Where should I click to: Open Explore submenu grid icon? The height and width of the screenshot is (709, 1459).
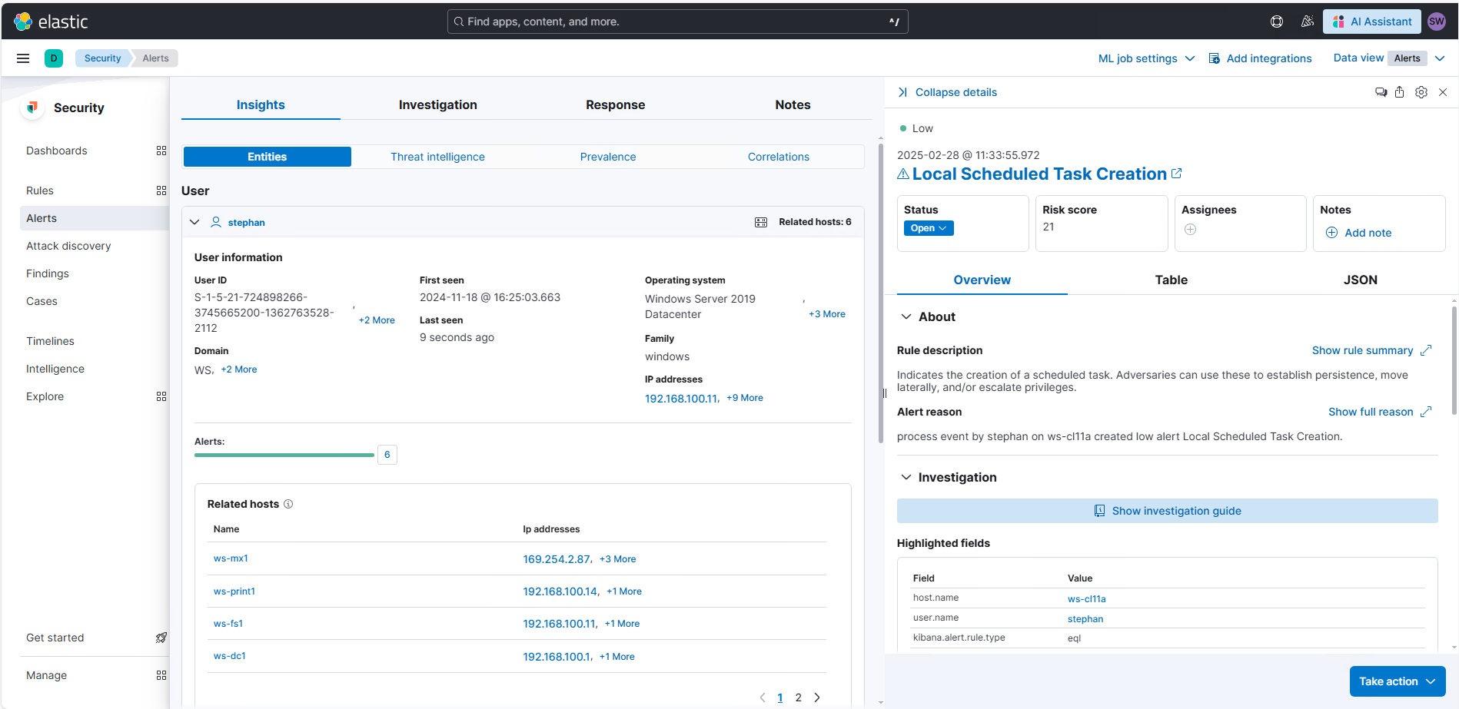(x=161, y=396)
